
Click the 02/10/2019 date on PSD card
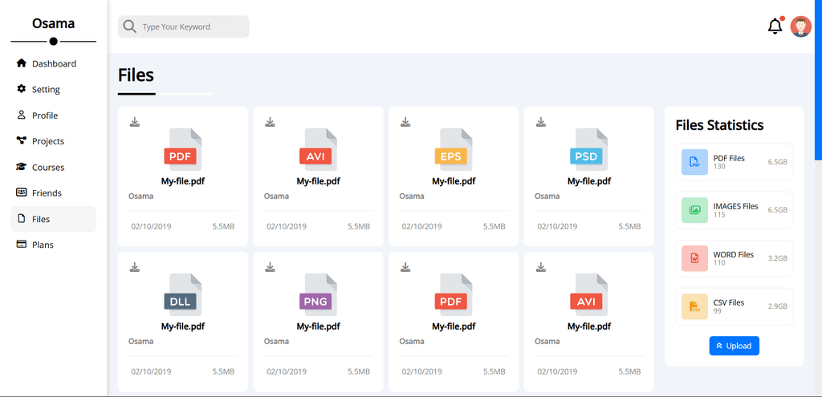[x=557, y=227]
